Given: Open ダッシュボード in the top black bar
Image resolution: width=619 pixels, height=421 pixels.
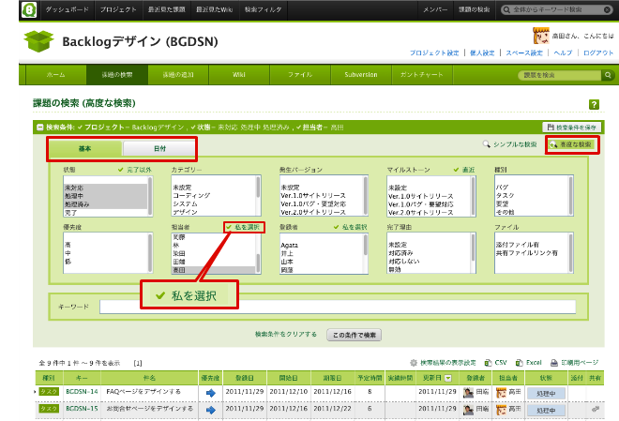Looking at the screenshot, I should [x=68, y=9].
